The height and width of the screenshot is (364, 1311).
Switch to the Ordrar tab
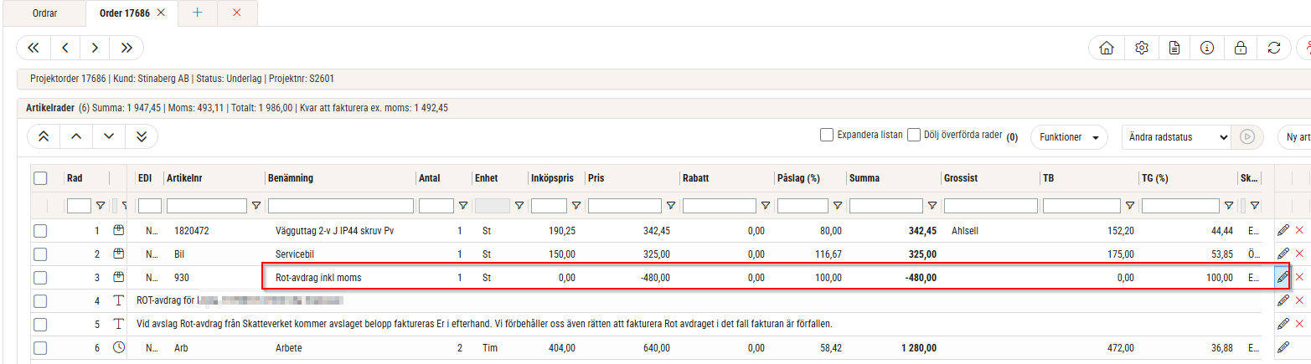pos(44,13)
